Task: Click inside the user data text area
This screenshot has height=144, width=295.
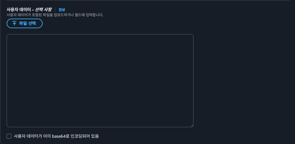Action: (x=100, y=80)
